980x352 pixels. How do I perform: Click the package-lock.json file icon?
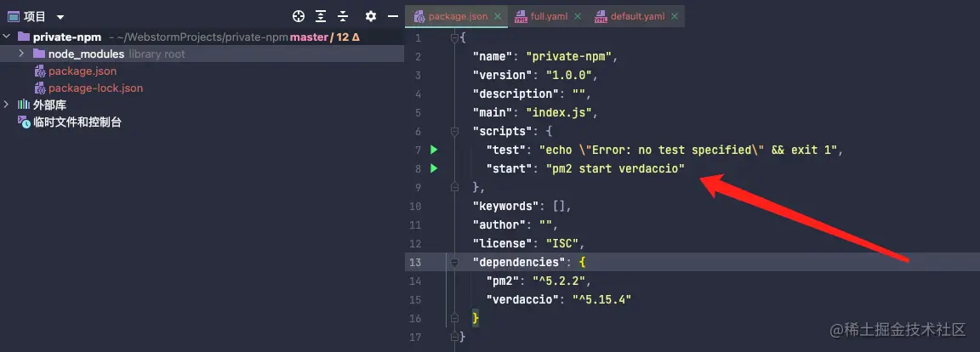39,88
